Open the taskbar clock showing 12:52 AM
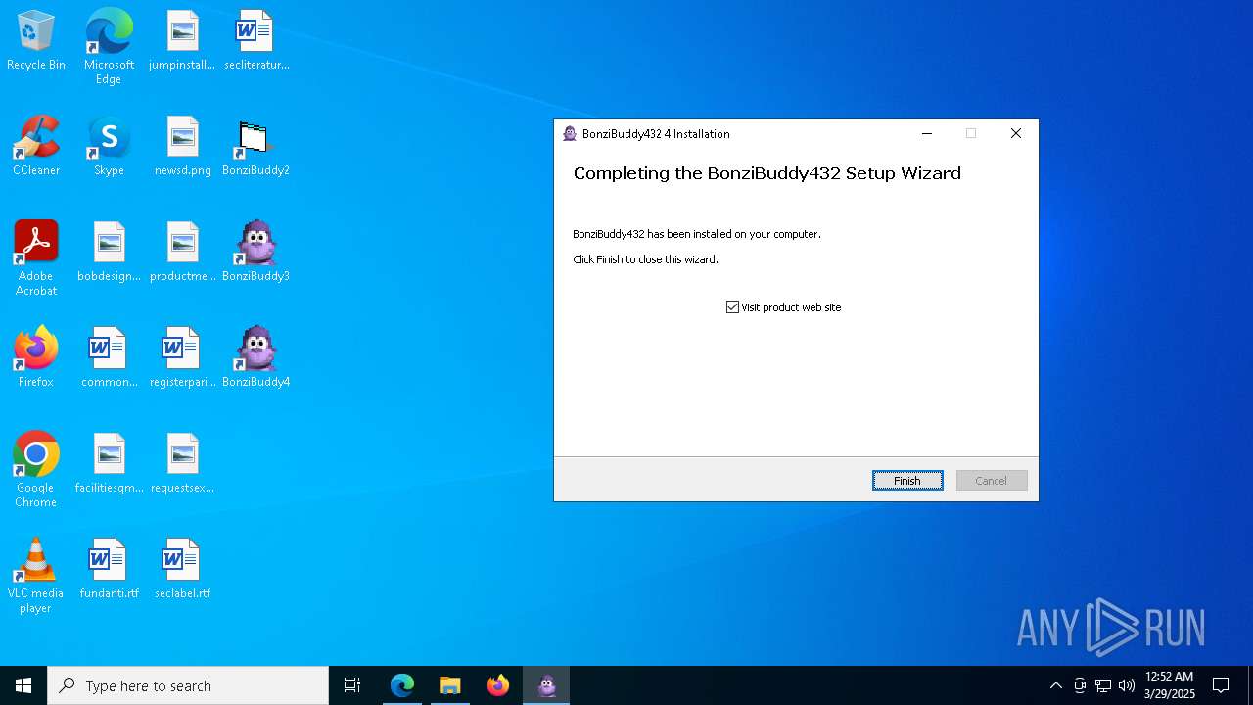 [1169, 685]
